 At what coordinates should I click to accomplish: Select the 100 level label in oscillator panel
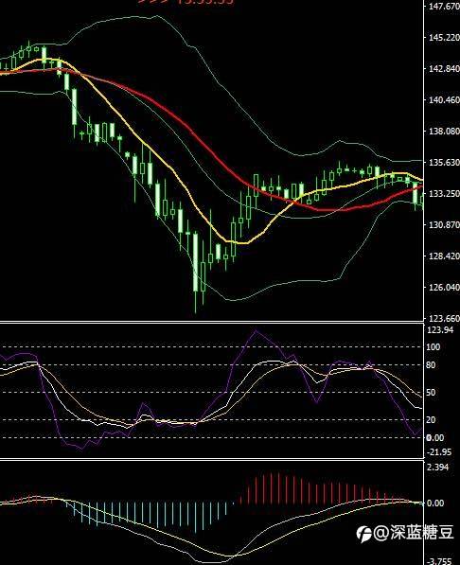point(433,347)
